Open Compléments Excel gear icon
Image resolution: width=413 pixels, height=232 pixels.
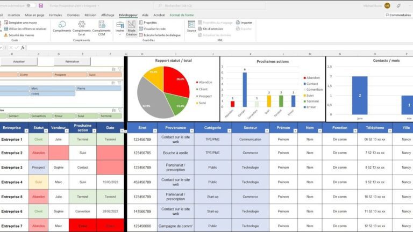82,24
